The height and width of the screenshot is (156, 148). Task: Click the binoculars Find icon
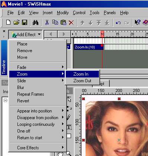click(x=35, y=23)
